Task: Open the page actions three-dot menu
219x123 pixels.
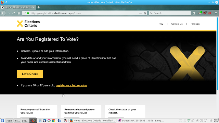Action: coord(140,13)
